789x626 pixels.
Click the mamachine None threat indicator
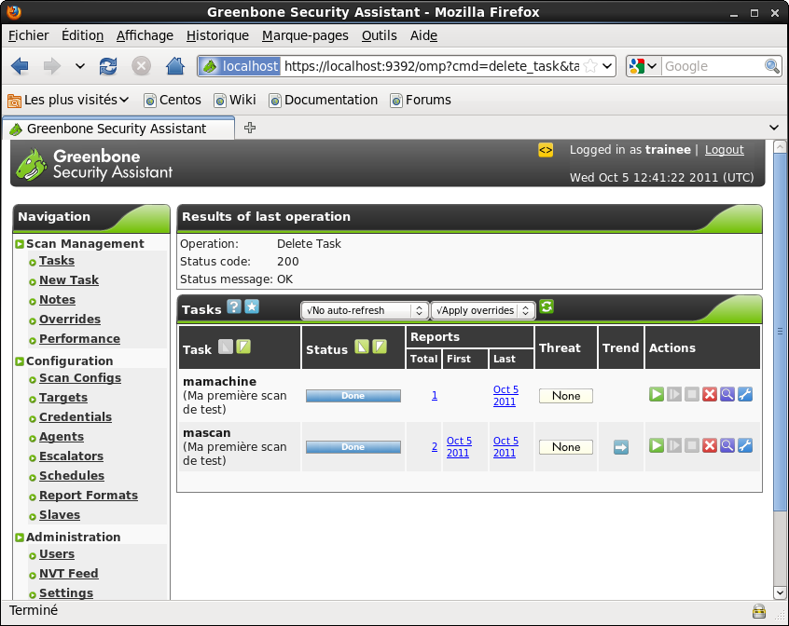(565, 396)
